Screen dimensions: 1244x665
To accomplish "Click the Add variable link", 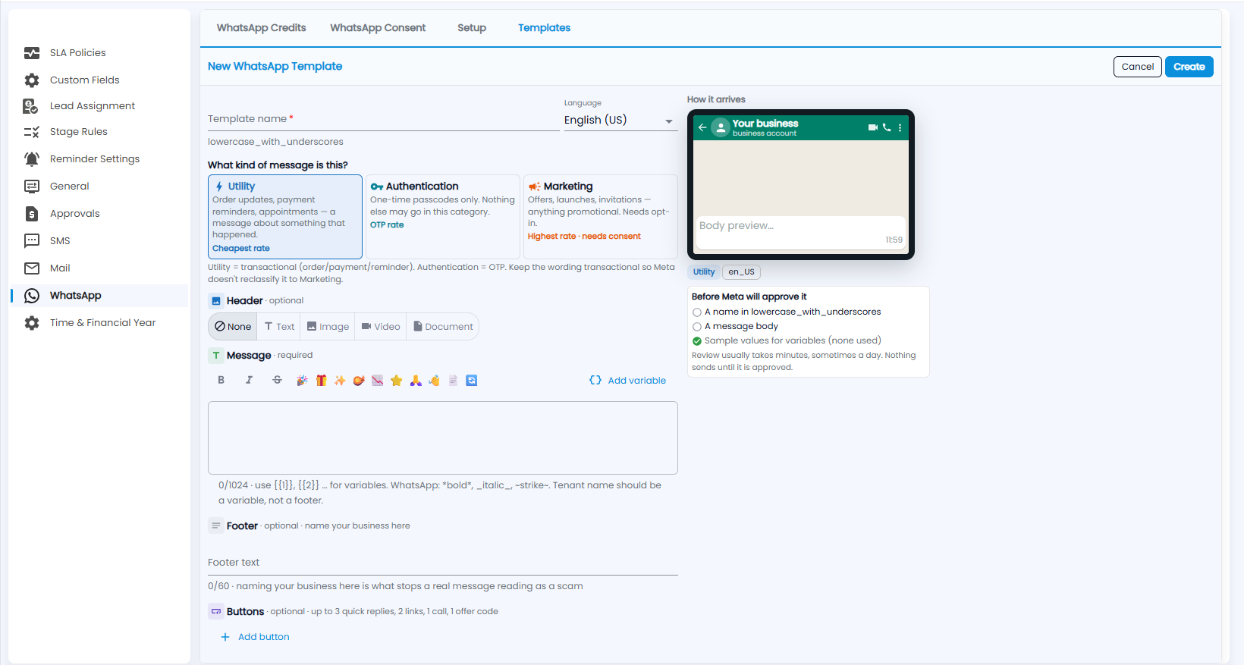I will (x=628, y=381).
